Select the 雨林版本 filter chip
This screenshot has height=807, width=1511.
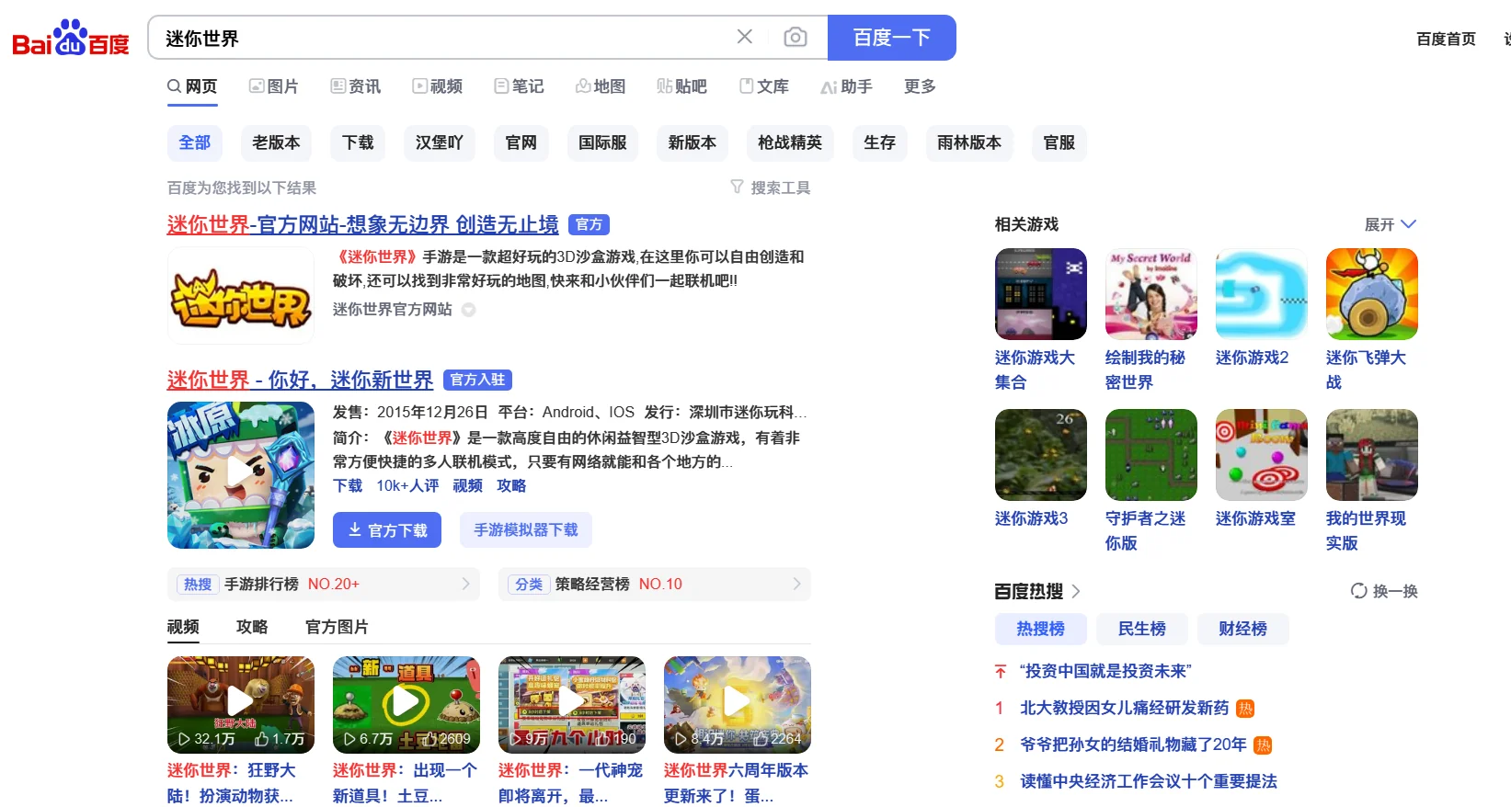(969, 142)
